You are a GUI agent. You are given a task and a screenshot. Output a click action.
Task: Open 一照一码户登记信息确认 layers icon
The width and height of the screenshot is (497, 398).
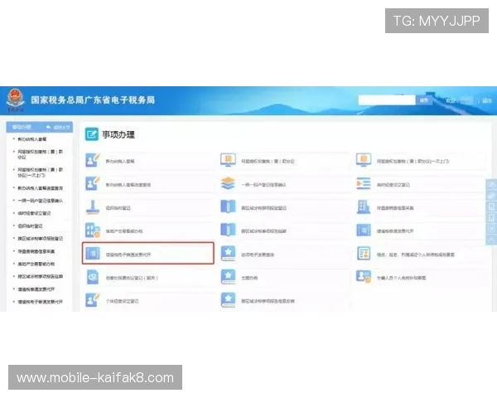[x=228, y=184]
